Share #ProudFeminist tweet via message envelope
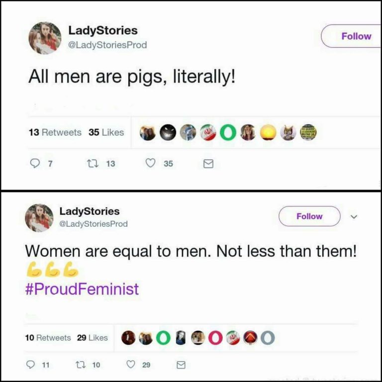This screenshot has height=382, width=382. (182, 365)
